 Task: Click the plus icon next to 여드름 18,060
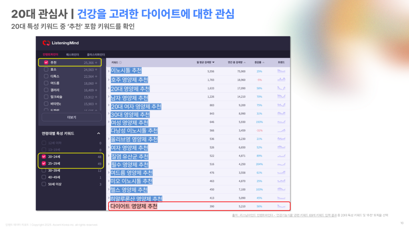tap(96, 83)
